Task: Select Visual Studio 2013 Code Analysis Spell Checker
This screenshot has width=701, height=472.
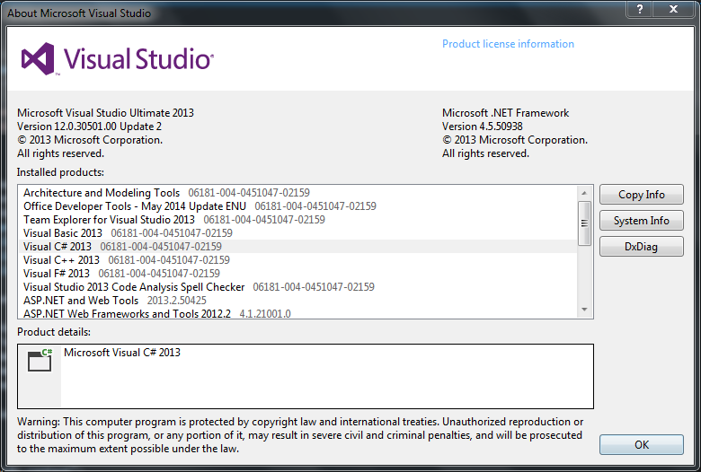Action: tap(297, 286)
